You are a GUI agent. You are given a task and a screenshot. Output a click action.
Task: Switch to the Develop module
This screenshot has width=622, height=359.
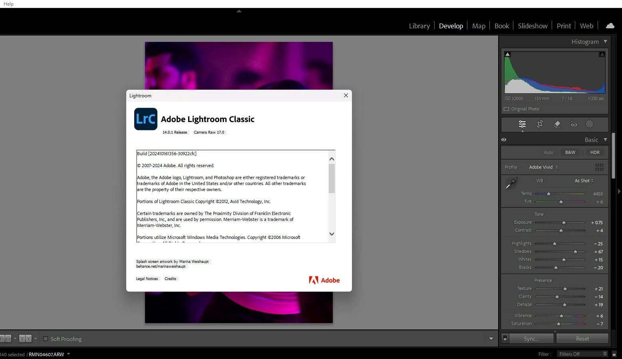pyautogui.click(x=451, y=26)
